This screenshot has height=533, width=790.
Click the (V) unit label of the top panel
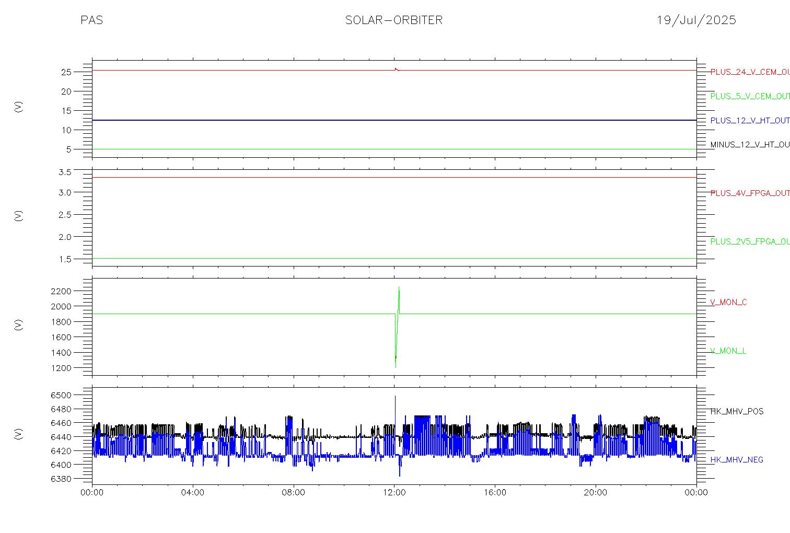point(19,107)
